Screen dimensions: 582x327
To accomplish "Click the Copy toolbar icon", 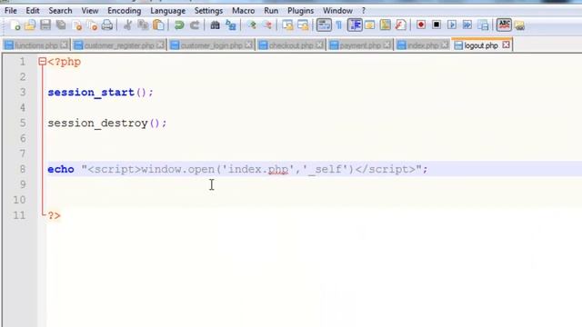I will (143, 25).
